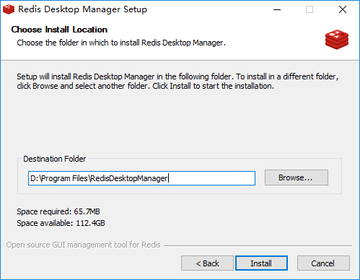Click the large Redis logo in the header

[x=337, y=40]
